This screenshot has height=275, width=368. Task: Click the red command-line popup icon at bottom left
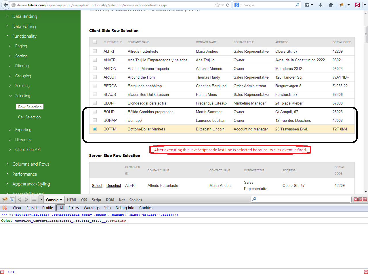[x=3, y=272]
